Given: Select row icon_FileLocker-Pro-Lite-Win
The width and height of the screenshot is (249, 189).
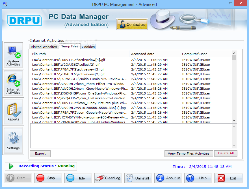Looking at the screenshot, I should (131, 98).
